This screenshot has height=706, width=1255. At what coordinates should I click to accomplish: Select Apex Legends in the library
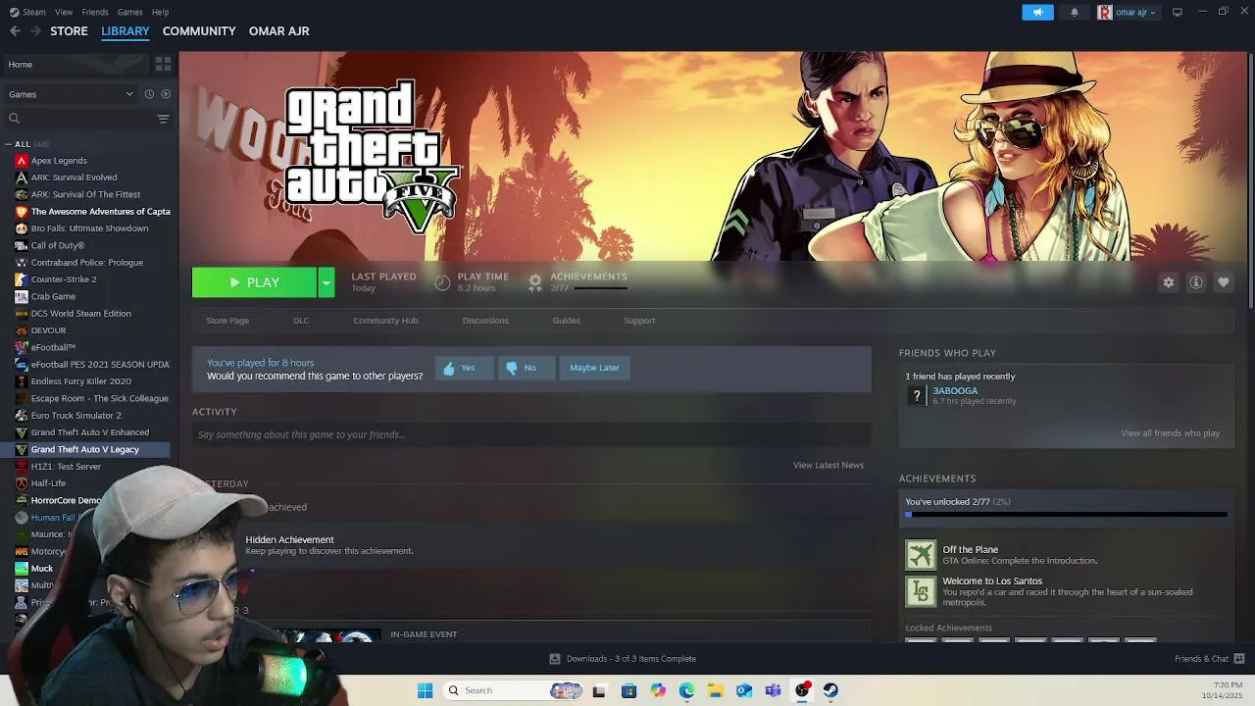(x=59, y=161)
